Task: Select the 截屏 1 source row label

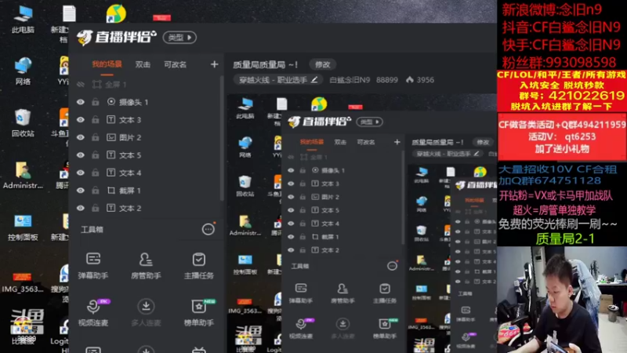Action: pyautogui.click(x=130, y=191)
